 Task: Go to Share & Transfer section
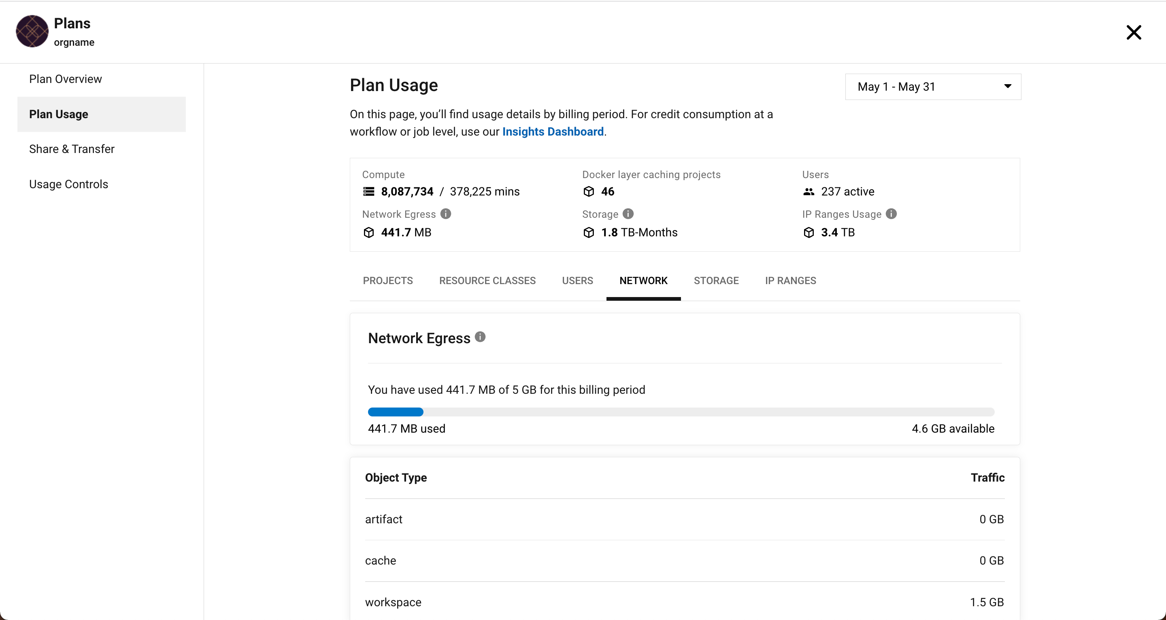102,149
